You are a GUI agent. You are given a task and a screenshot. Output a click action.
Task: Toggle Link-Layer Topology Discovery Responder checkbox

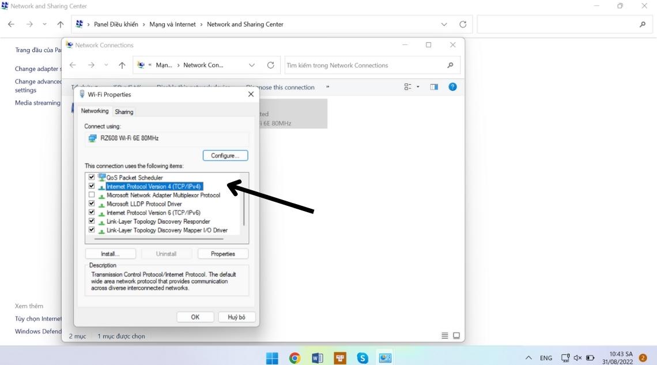pyautogui.click(x=91, y=221)
